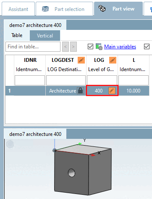Select the Part view tab

118,9
